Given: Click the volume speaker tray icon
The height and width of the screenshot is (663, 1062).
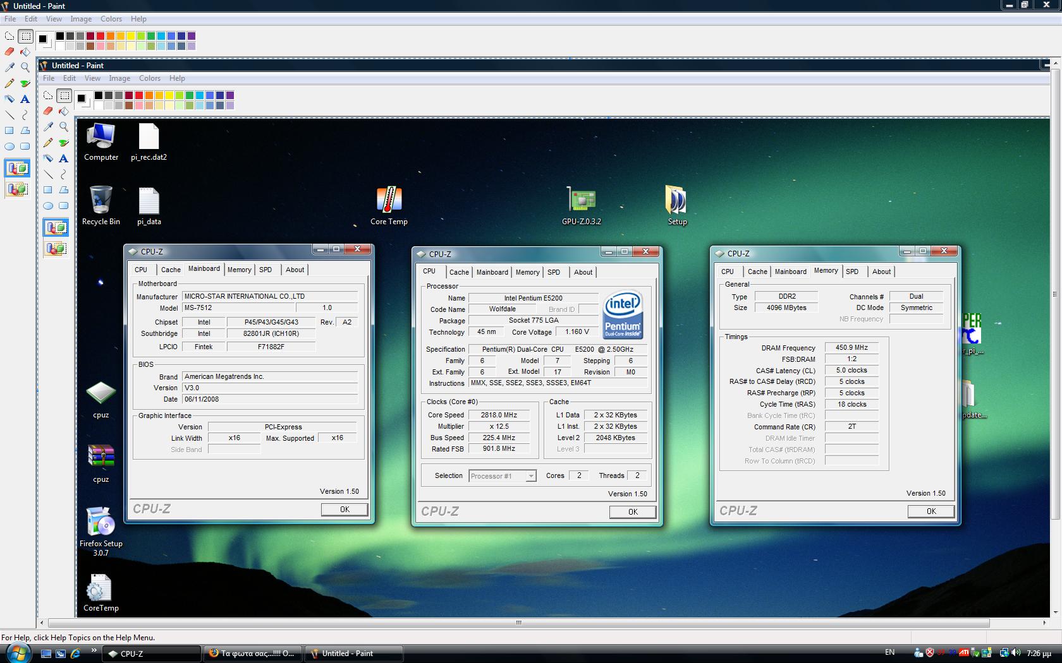Looking at the screenshot, I should click(x=1016, y=653).
